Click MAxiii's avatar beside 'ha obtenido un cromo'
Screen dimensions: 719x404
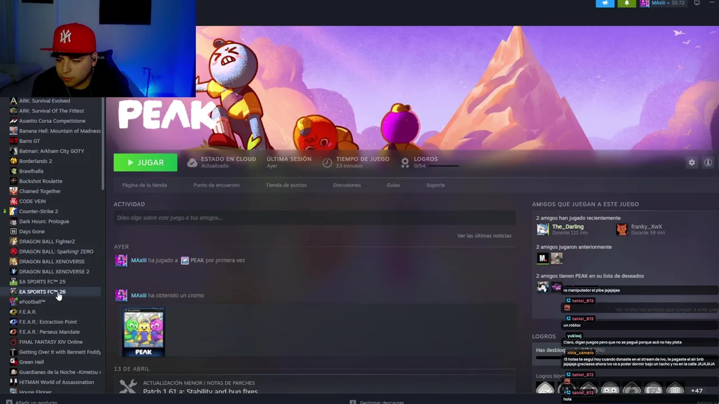click(121, 295)
